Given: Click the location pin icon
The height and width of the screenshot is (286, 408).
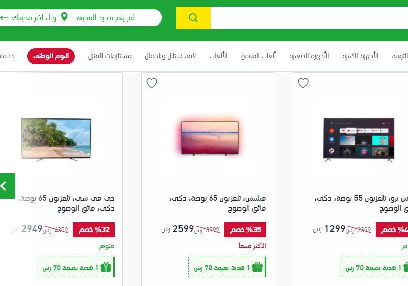Looking at the screenshot, I should [64, 17].
